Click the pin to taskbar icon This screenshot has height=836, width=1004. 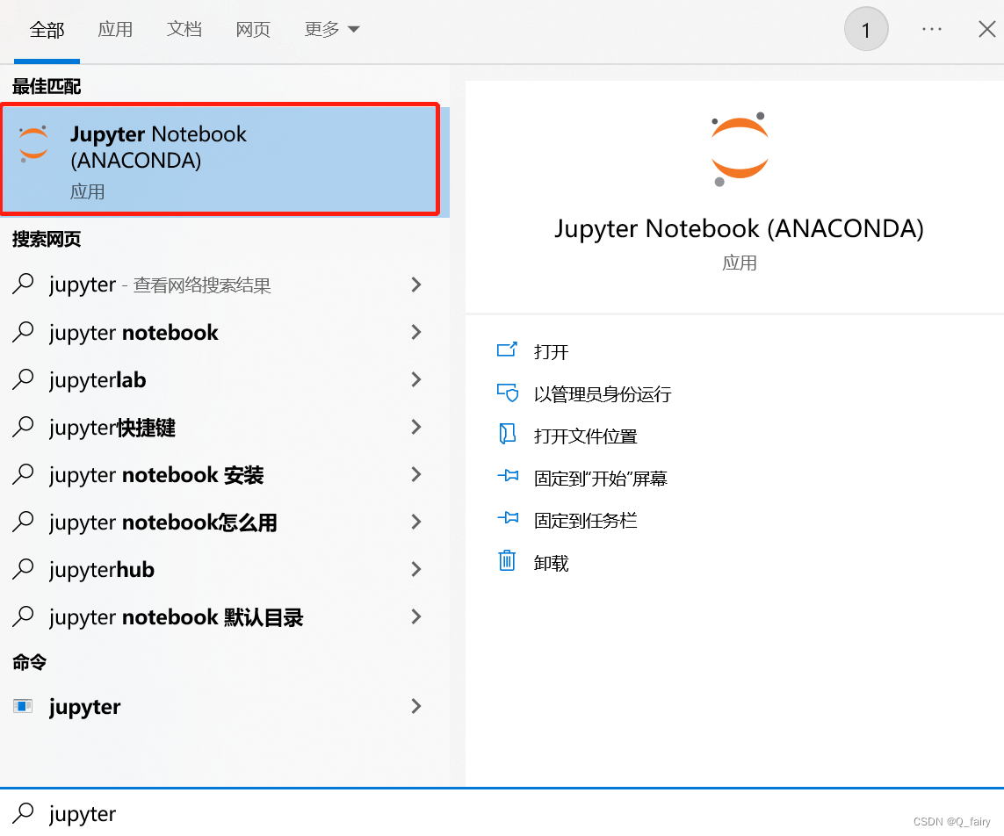[x=508, y=518]
